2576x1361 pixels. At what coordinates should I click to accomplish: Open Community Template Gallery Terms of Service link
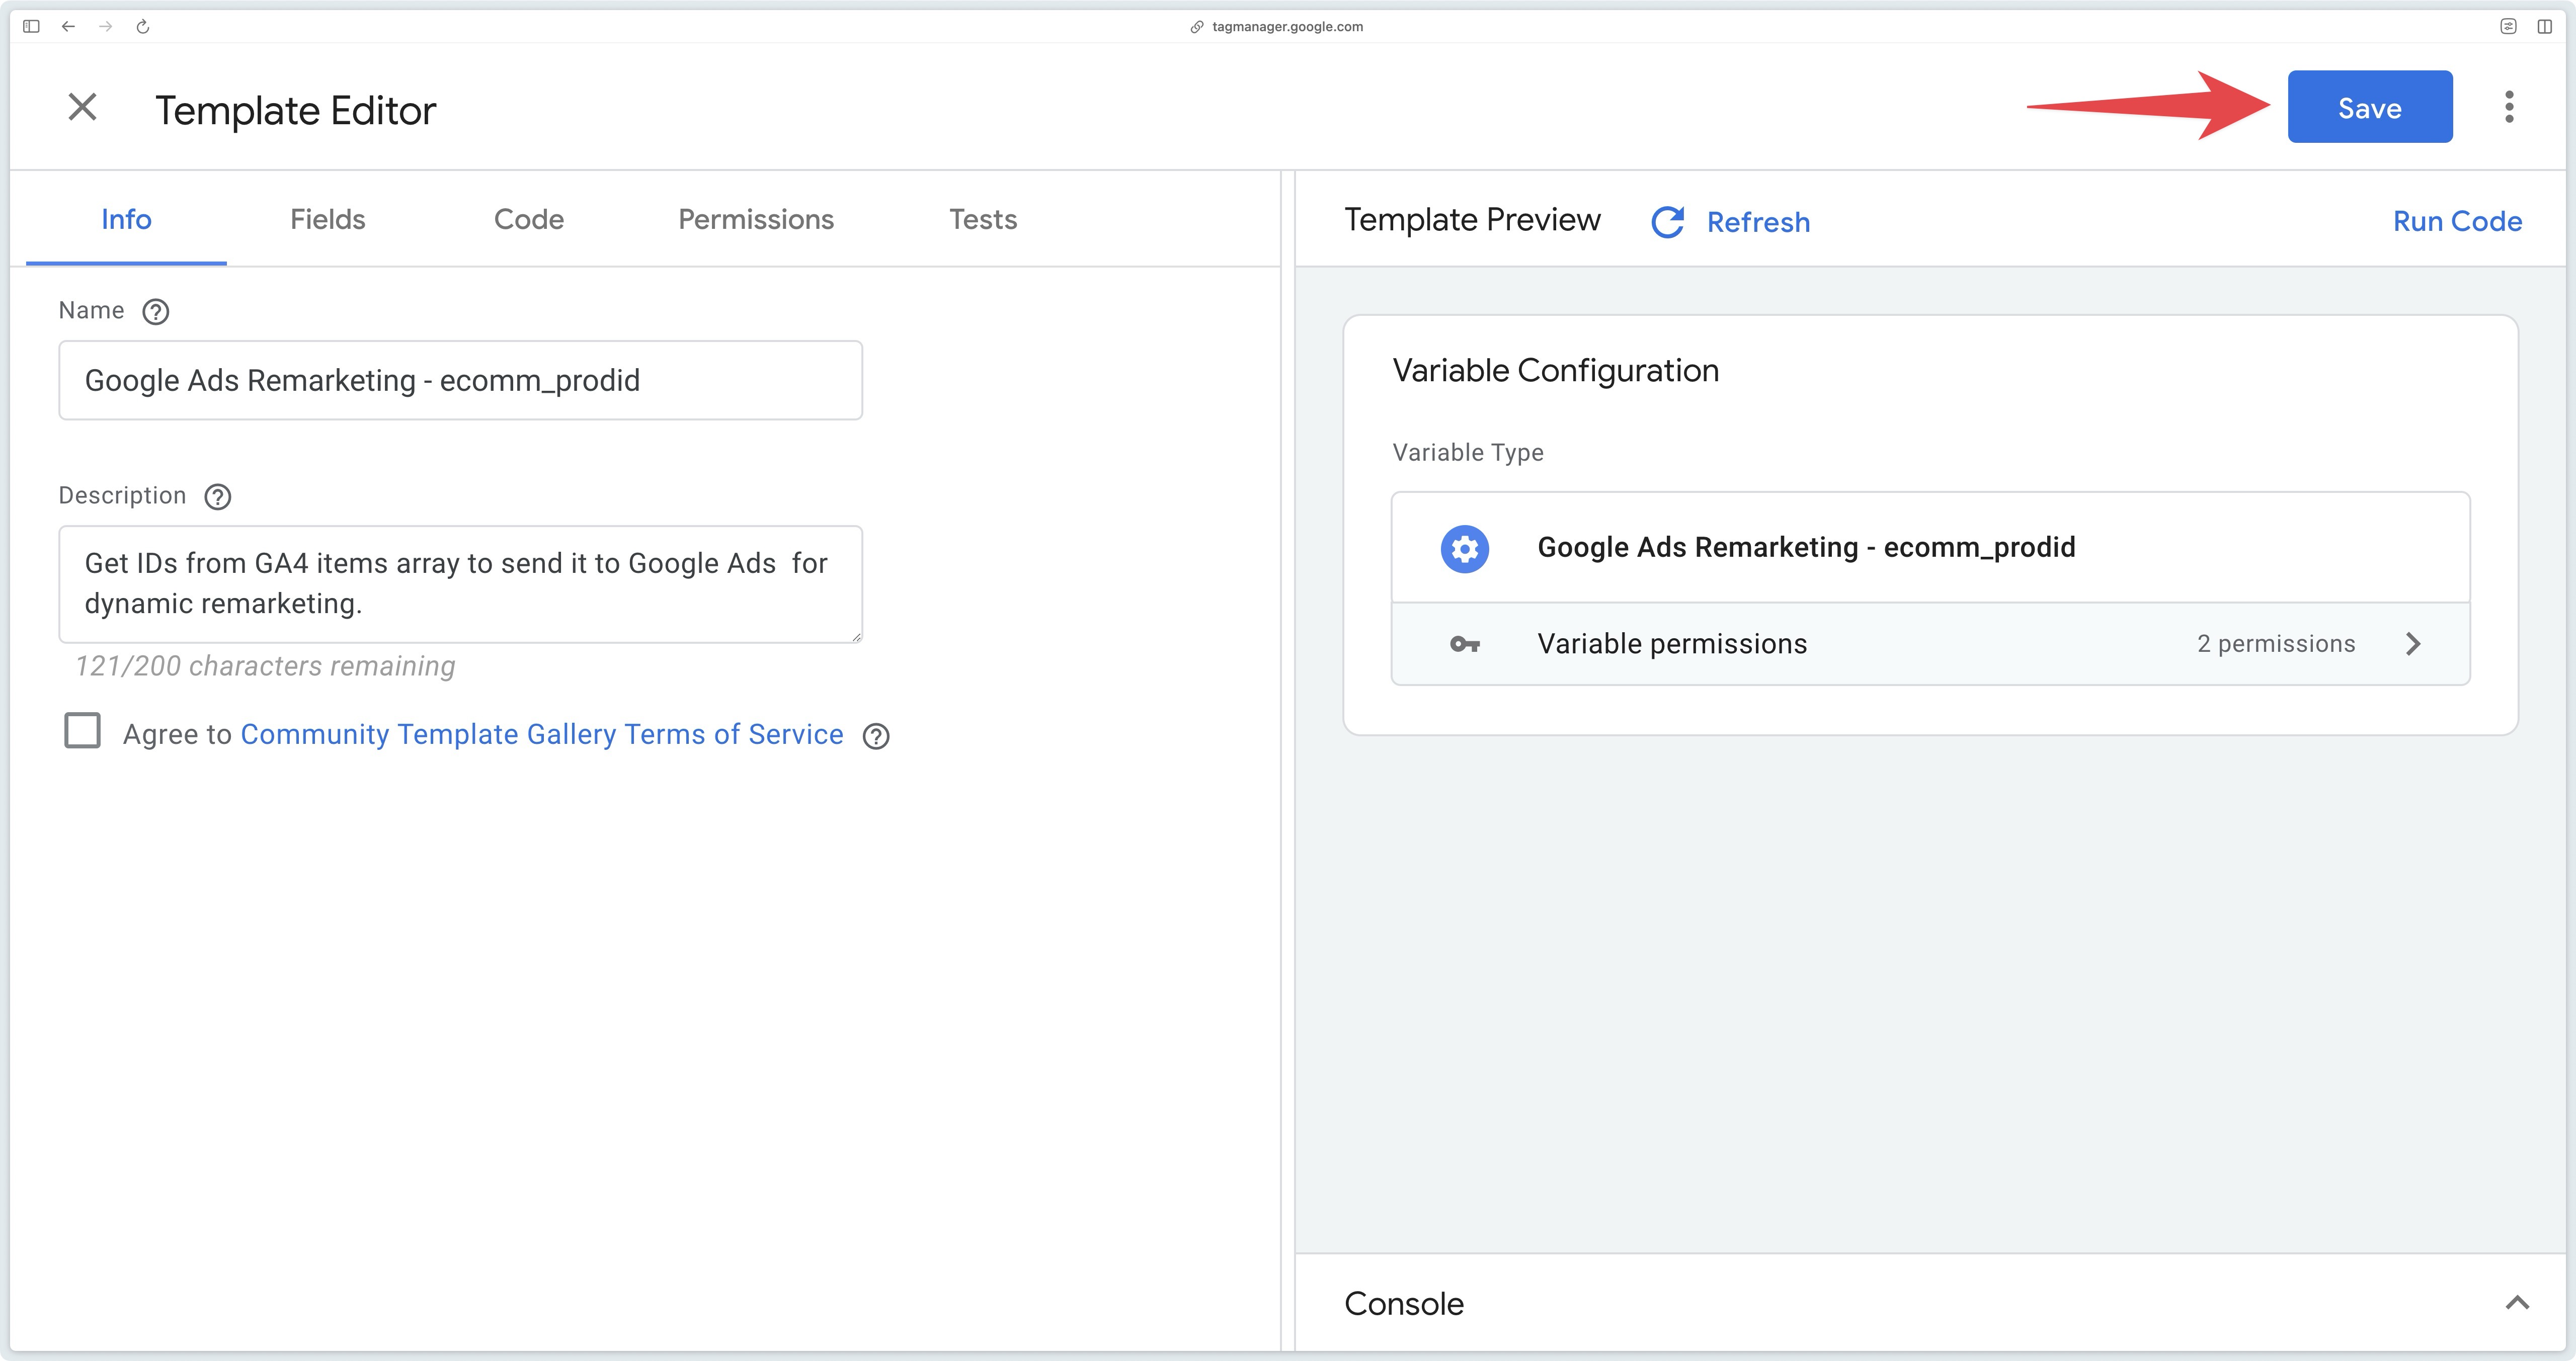[542, 735]
